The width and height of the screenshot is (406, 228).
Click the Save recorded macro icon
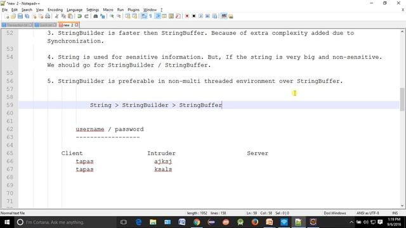(214, 16)
